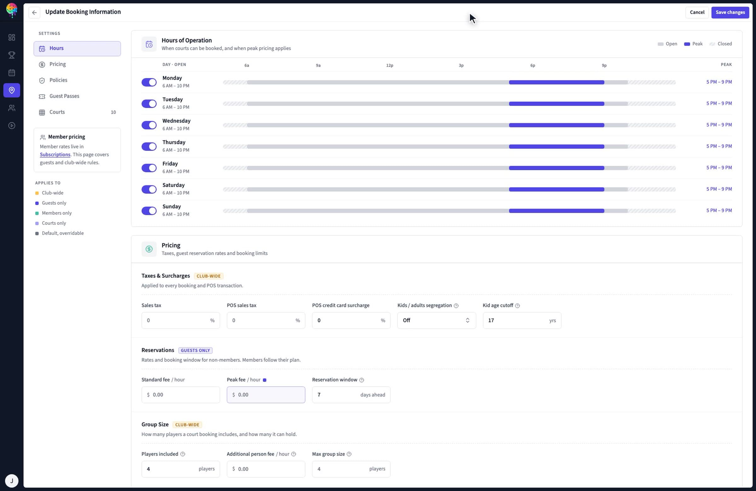This screenshot has height=491, width=756.
Task: Click the back arrow button
Action: (x=34, y=12)
